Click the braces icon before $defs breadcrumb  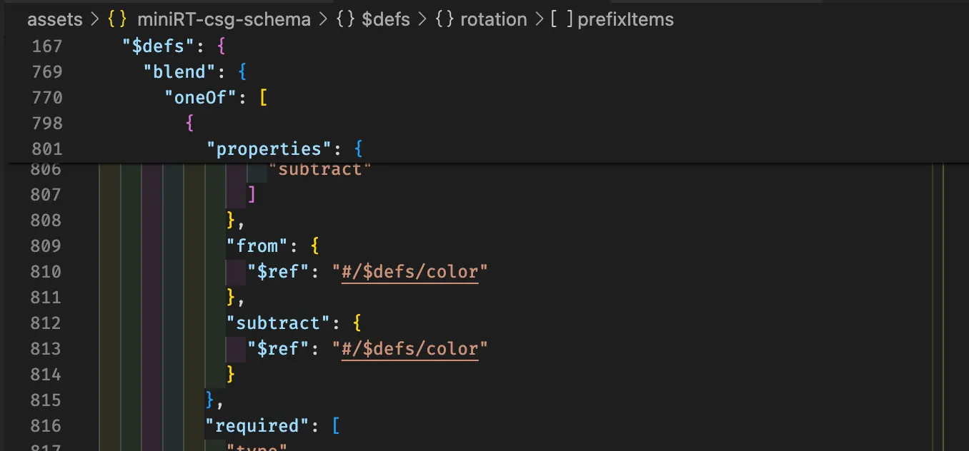pos(346,19)
